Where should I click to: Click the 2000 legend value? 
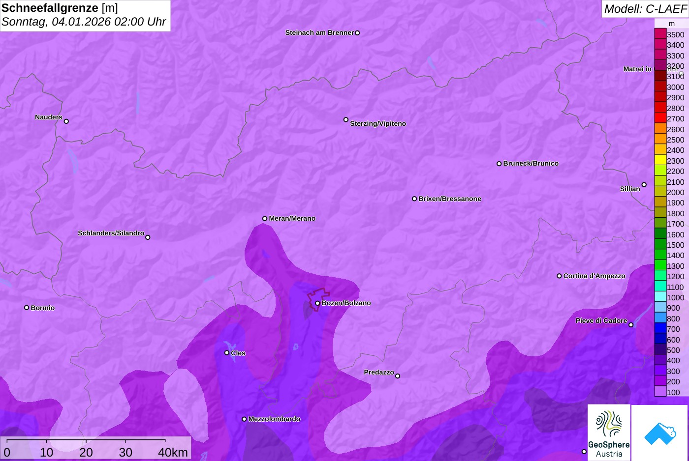(x=676, y=193)
